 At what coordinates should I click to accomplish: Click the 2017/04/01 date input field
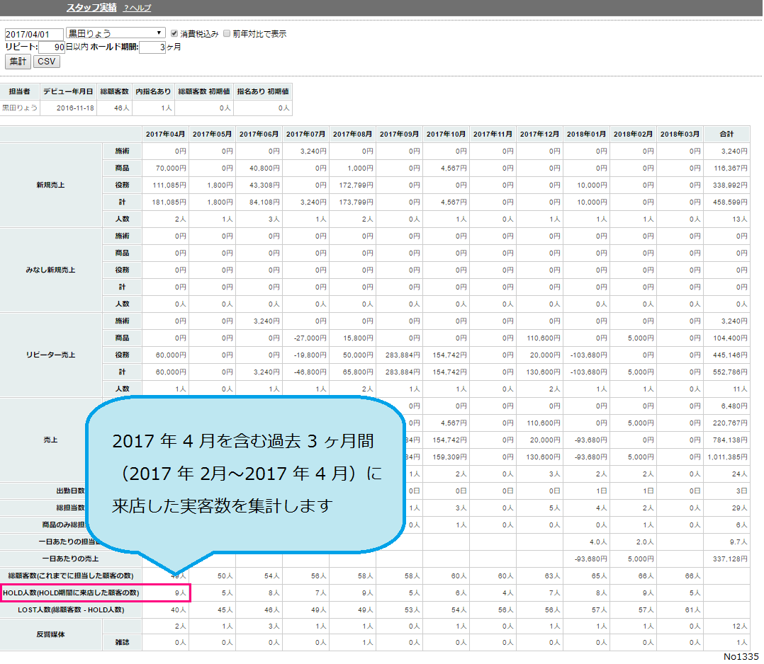(x=33, y=34)
